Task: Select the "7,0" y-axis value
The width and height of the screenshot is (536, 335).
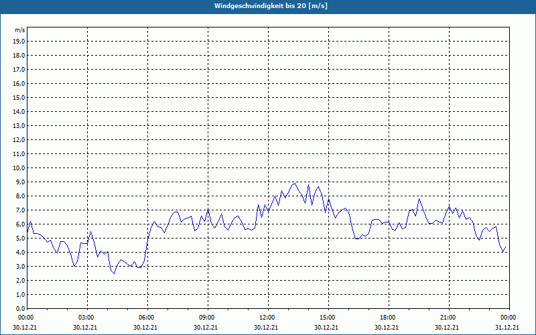Action: tap(20, 210)
